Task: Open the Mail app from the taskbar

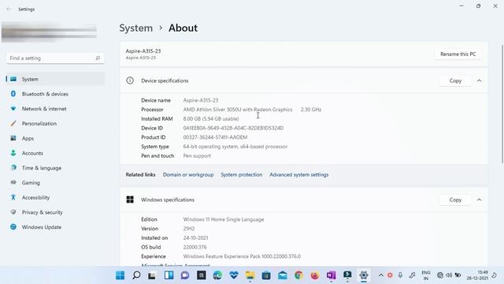Action: [283, 275]
